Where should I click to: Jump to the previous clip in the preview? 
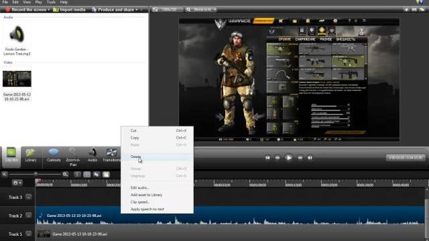point(267,158)
